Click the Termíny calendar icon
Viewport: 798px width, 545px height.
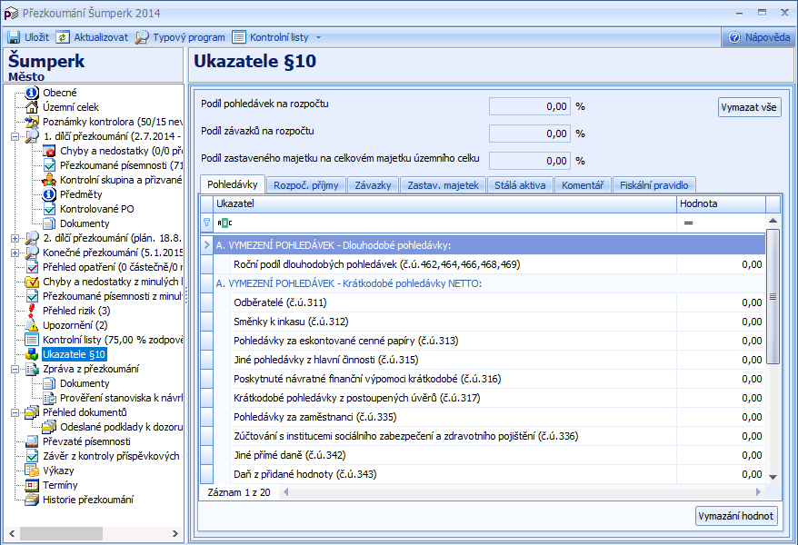pos(32,485)
